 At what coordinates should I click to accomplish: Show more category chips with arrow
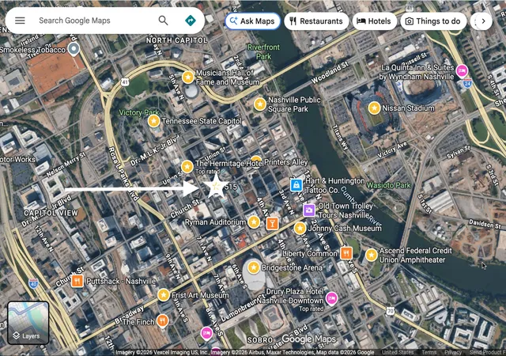483,21
